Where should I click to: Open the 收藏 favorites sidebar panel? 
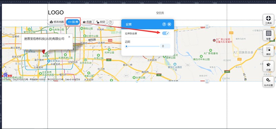coord(268,66)
